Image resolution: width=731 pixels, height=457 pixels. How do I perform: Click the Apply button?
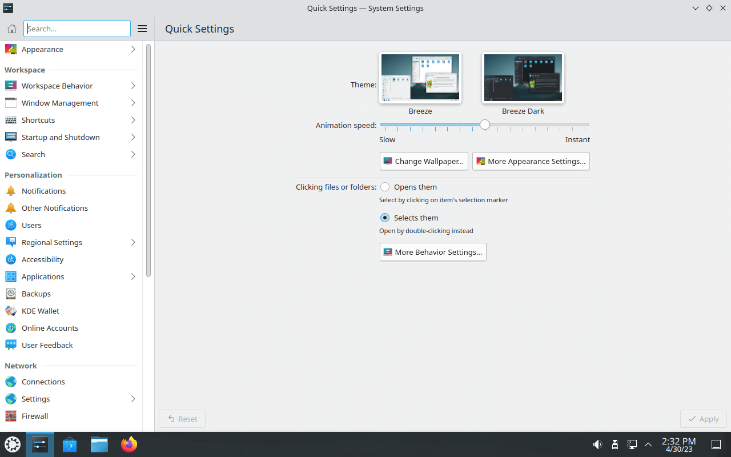(x=704, y=419)
